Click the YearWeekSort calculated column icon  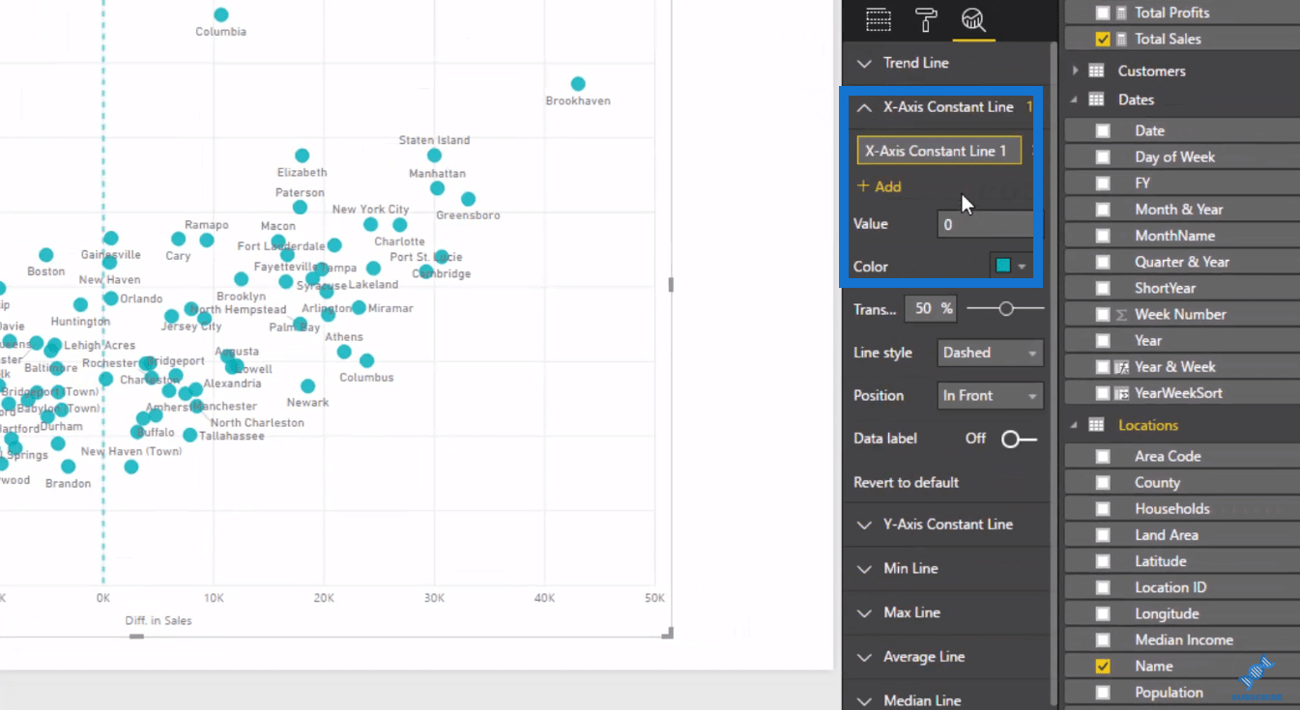click(x=1122, y=393)
